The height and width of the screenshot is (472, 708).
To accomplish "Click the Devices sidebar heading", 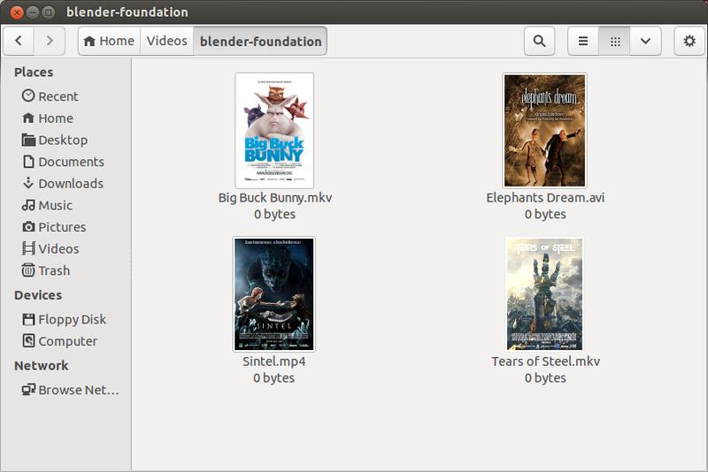I will 38,295.
